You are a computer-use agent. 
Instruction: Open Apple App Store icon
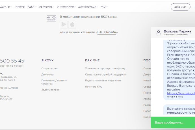pos(72,25)
